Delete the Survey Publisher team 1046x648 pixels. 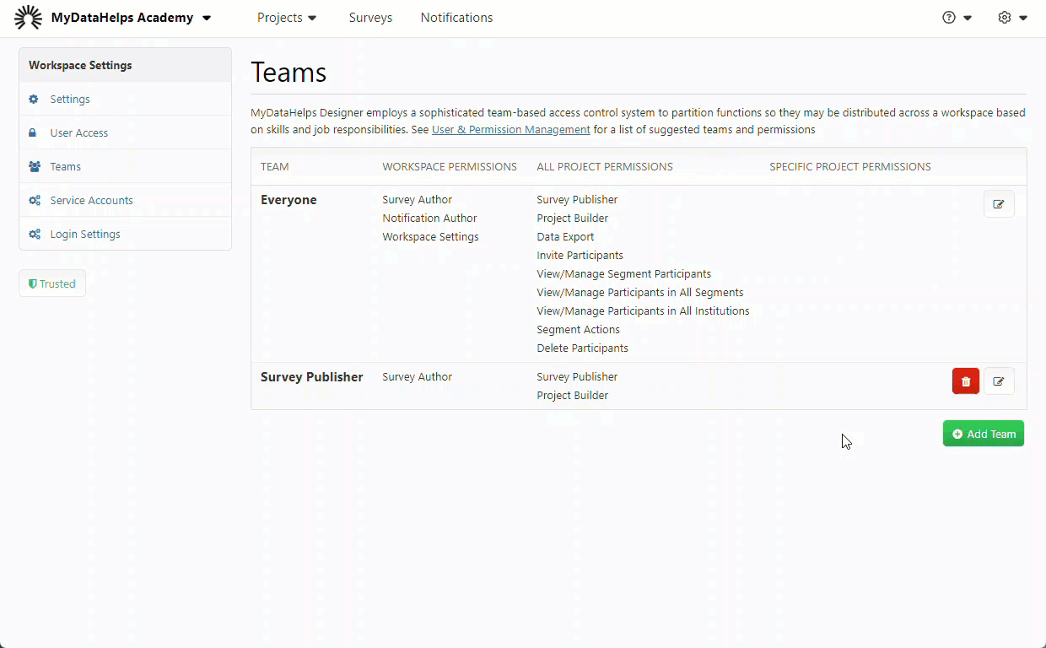click(966, 381)
